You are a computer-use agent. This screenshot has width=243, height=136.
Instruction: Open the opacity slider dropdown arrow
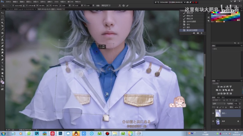click(x=240, y=104)
